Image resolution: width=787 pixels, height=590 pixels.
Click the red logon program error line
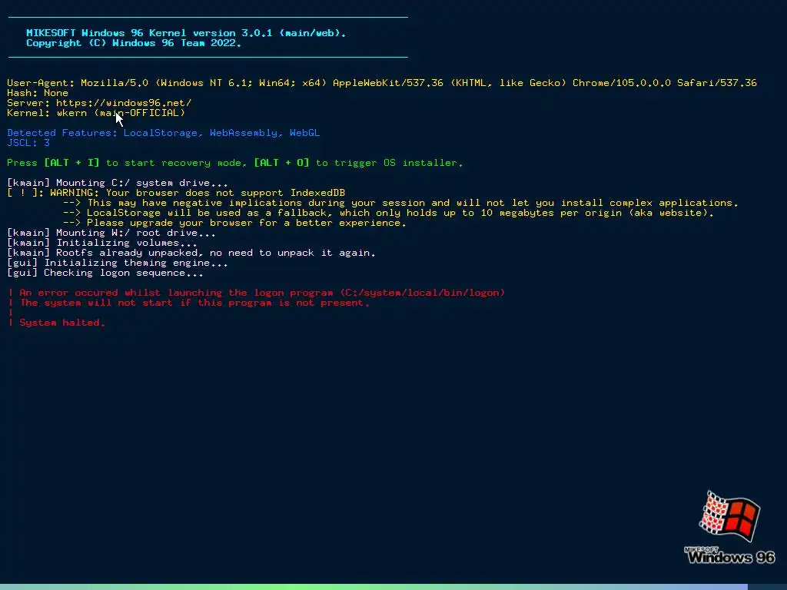tap(257, 293)
